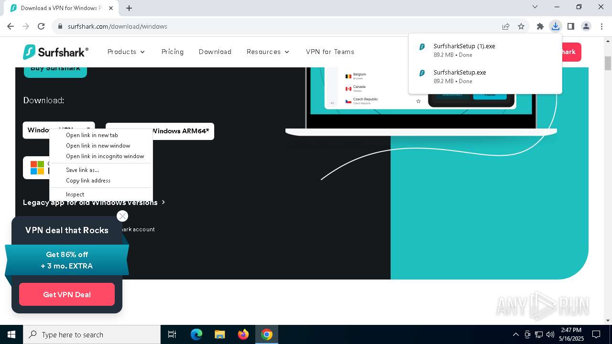Open the Chrome extensions puzzle icon
The width and height of the screenshot is (612, 344).
540,26
